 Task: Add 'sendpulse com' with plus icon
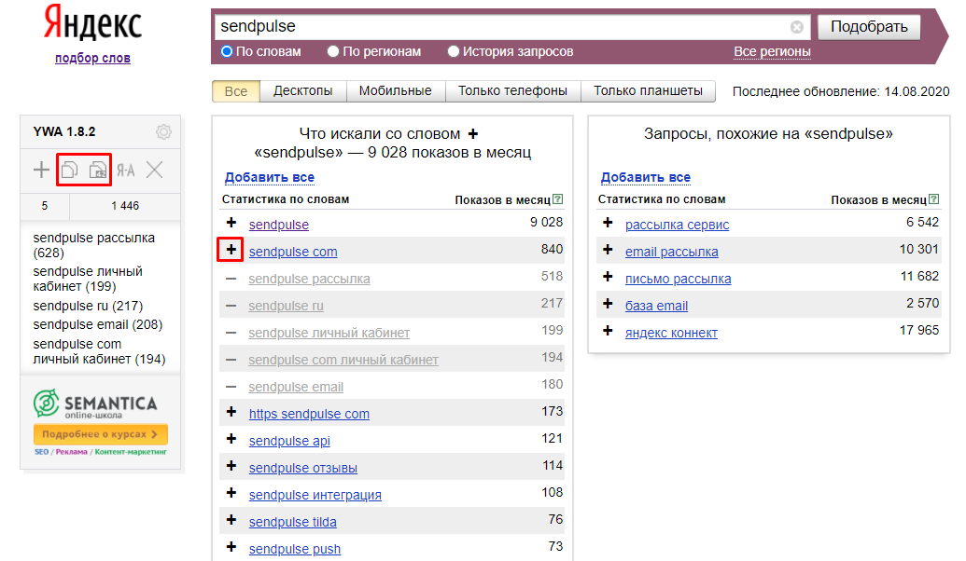(231, 251)
